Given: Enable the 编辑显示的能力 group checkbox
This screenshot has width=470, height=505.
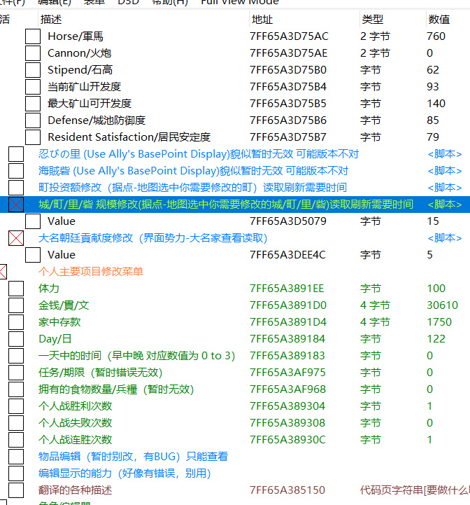Looking at the screenshot, I should pos(16,473).
